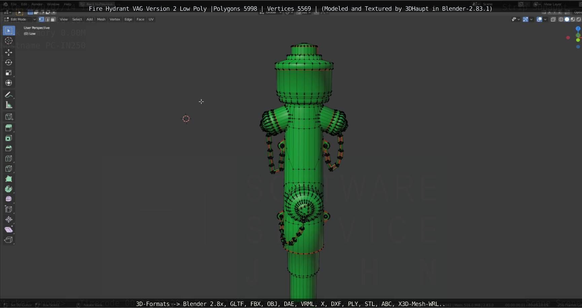Select the Shrink/Fatten tool
The width and height of the screenshot is (582, 308).
(x=9, y=219)
